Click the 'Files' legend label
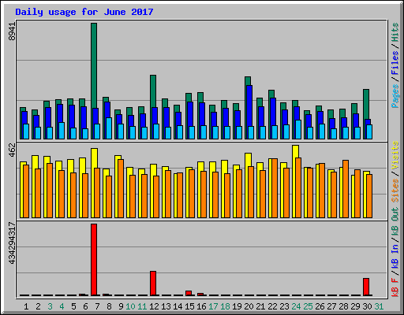The width and height of the screenshot is (404, 315). [x=395, y=63]
